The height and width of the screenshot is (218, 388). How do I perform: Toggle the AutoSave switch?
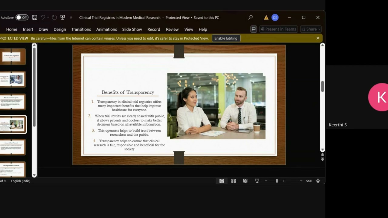22,18
